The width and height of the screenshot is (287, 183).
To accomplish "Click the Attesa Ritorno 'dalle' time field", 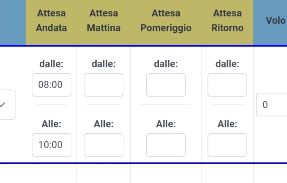I will 227,85.
